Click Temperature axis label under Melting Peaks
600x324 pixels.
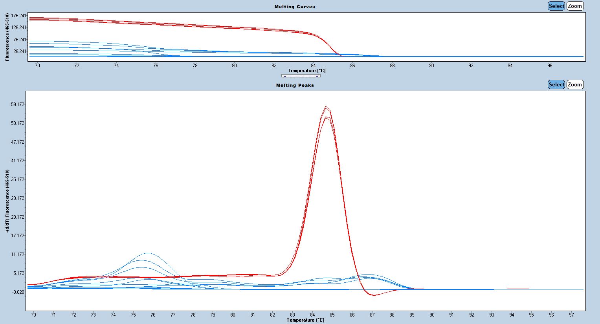tap(306, 320)
